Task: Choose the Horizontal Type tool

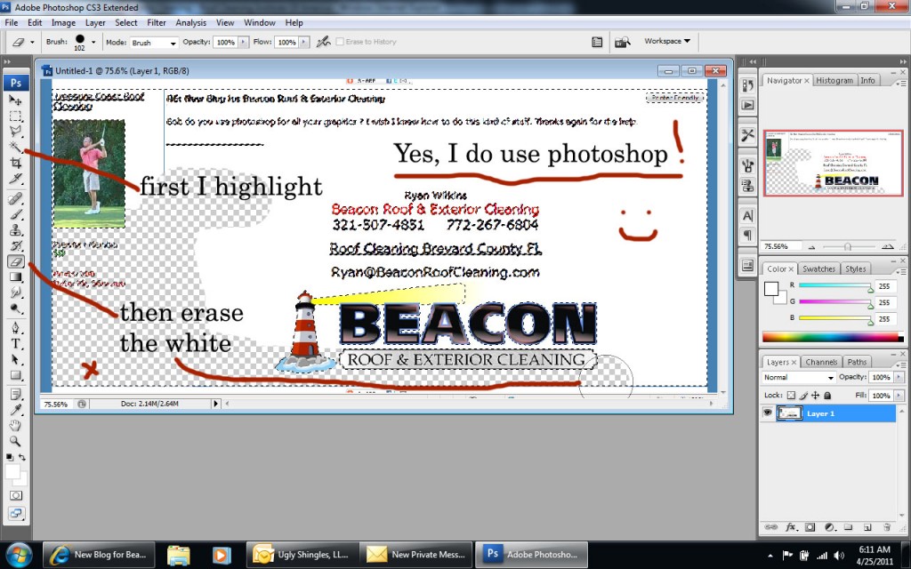Action: 16,344
